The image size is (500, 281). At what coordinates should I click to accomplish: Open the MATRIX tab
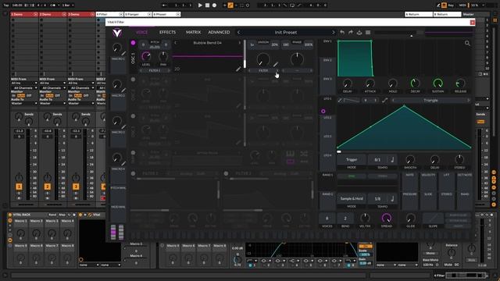coord(193,32)
